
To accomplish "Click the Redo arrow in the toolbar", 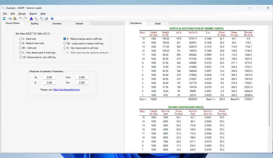I will pyautogui.click(x=25, y=19).
